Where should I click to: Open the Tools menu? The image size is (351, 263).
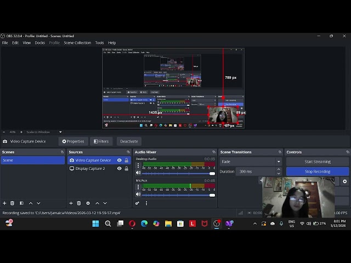click(x=99, y=43)
